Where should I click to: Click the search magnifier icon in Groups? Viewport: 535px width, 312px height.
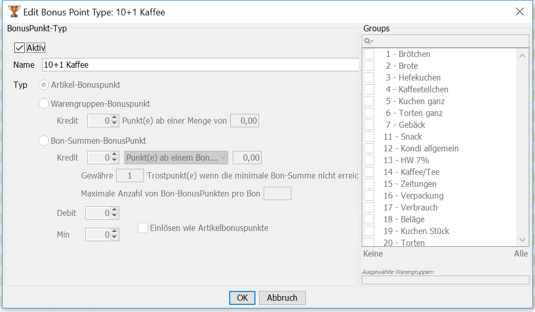[368, 41]
